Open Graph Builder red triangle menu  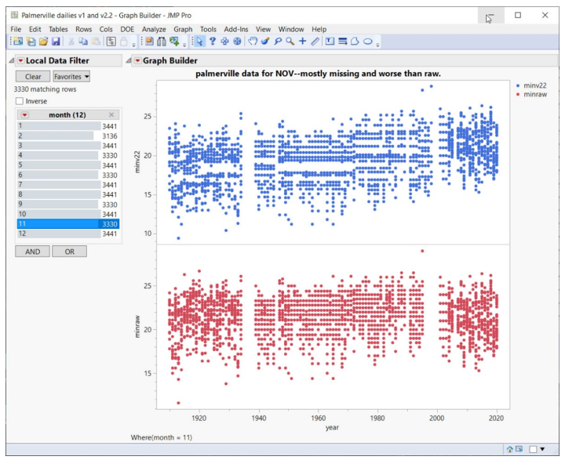tap(138, 60)
